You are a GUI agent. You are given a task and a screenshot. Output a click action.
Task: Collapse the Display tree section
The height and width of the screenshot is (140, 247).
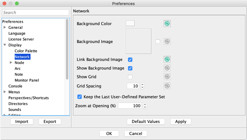coord(5,45)
